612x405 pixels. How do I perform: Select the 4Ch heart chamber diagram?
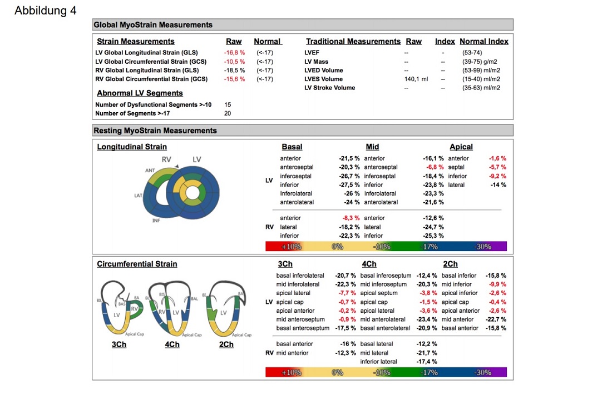[172, 308]
